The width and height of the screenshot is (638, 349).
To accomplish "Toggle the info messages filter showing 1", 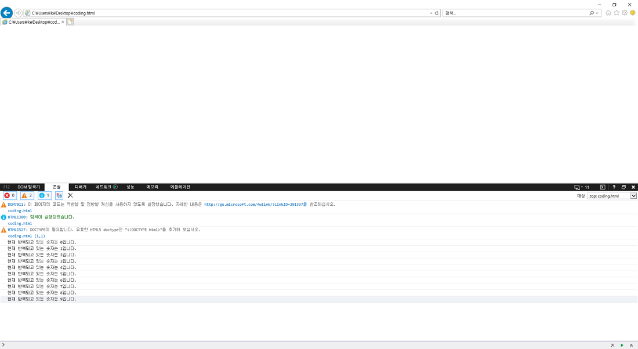I will click(x=45, y=195).
